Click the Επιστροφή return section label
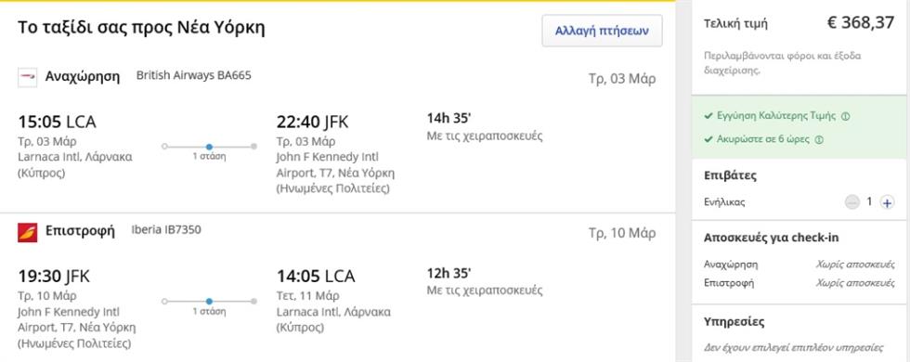Screen dimensions: 910x362 [80, 231]
